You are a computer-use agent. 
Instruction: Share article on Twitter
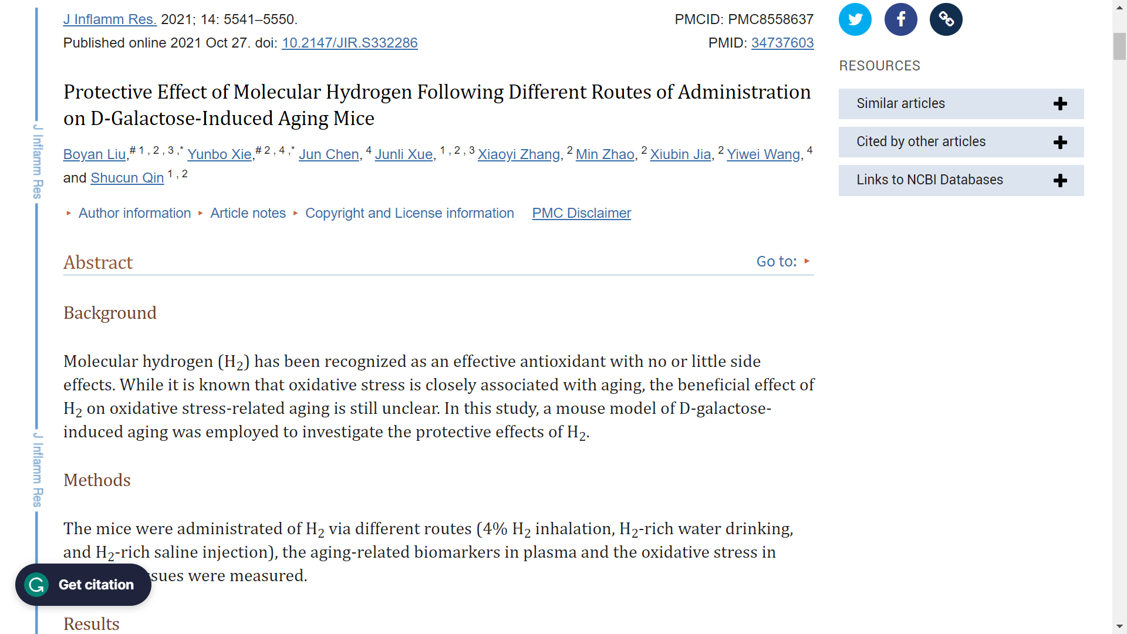tap(855, 19)
